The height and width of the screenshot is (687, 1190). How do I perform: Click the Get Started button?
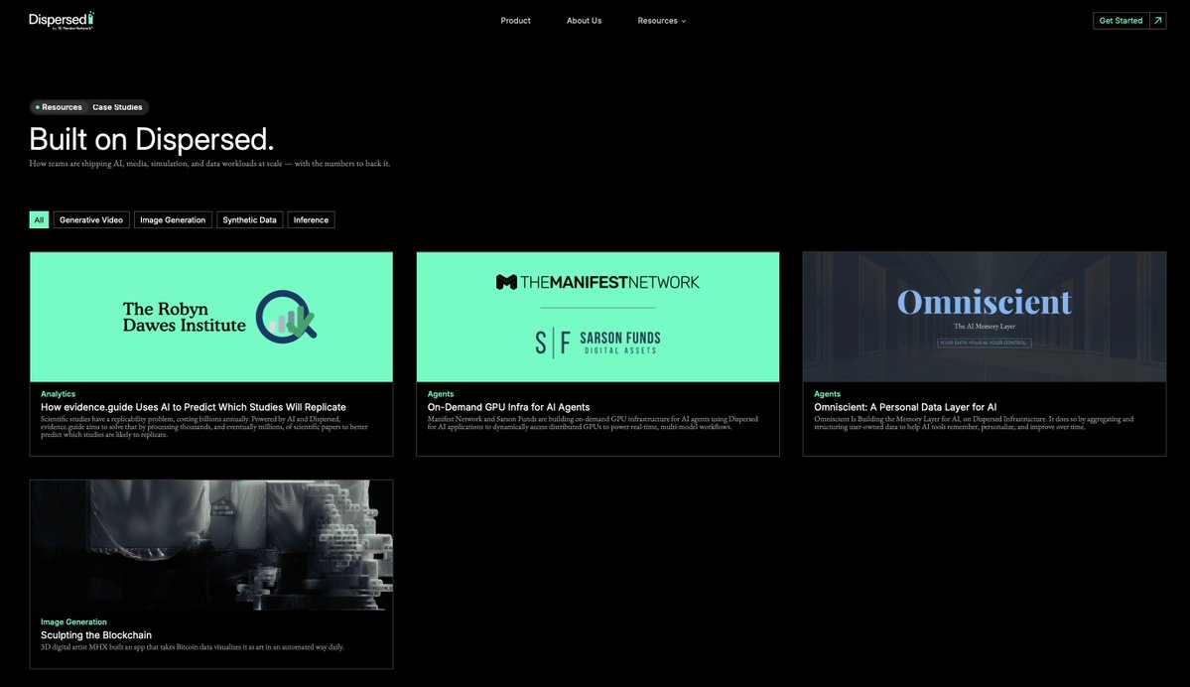coord(1121,21)
